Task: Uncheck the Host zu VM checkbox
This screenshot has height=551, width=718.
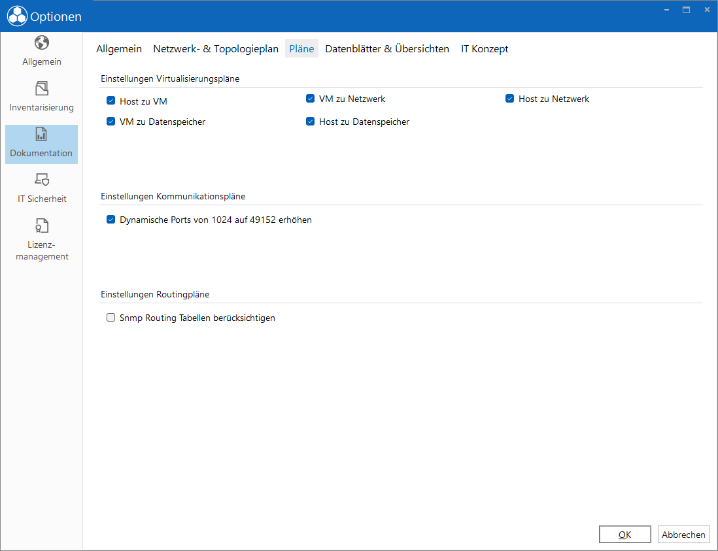Action: [111, 101]
